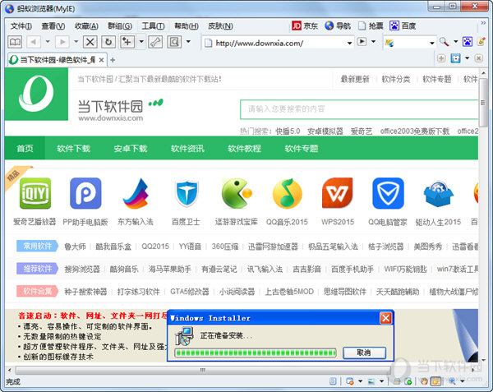Viewport: 493px width, 392px height.
Task: Open the WPS2015 icon
Action: (338, 193)
